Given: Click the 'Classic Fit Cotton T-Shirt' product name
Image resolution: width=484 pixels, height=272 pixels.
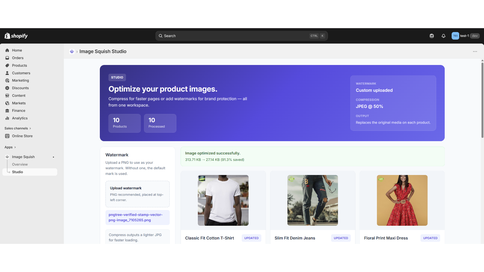Looking at the screenshot, I should point(210,238).
